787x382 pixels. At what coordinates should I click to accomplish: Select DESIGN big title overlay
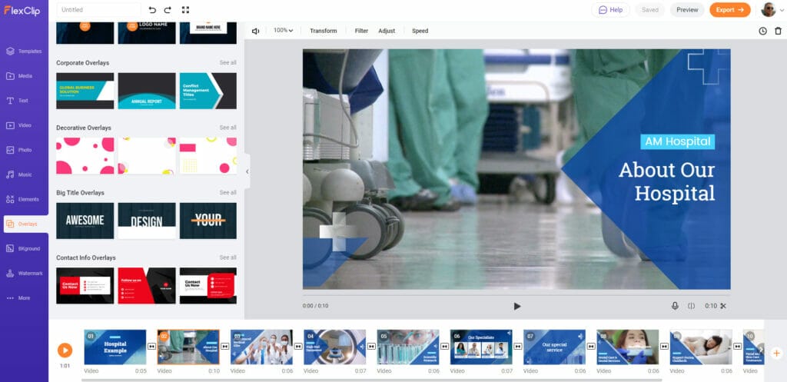click(x=147, y=221)
